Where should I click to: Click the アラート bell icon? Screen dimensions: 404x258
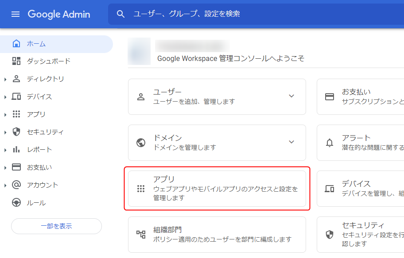click(x=330, y=143)
